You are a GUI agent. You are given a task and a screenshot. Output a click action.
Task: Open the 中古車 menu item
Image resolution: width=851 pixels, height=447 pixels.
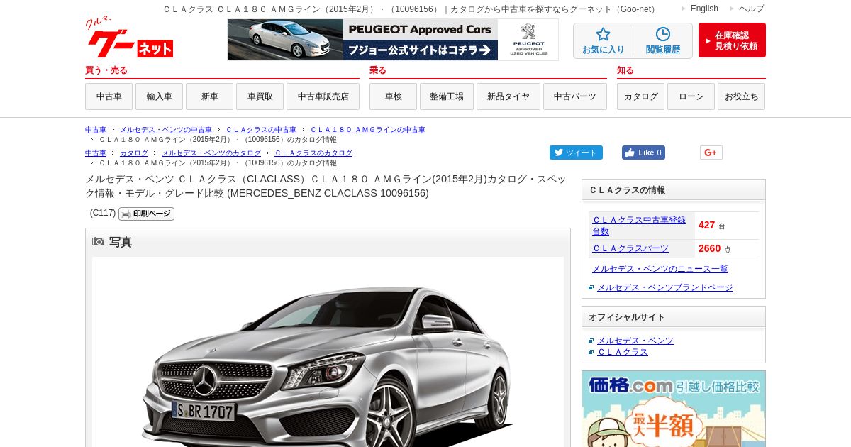coord(109,96)
